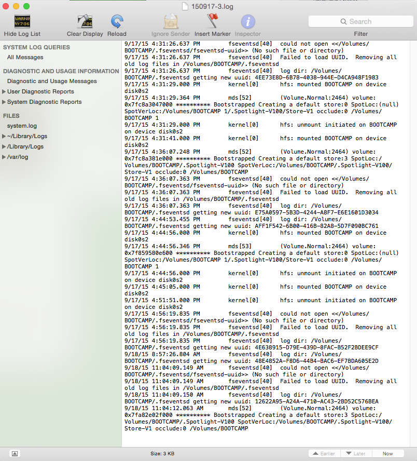The width and height of the screenshot is (417, 461).
Task: Expand /Library/Logs disclosure triangle
Action: coord(4,146)
